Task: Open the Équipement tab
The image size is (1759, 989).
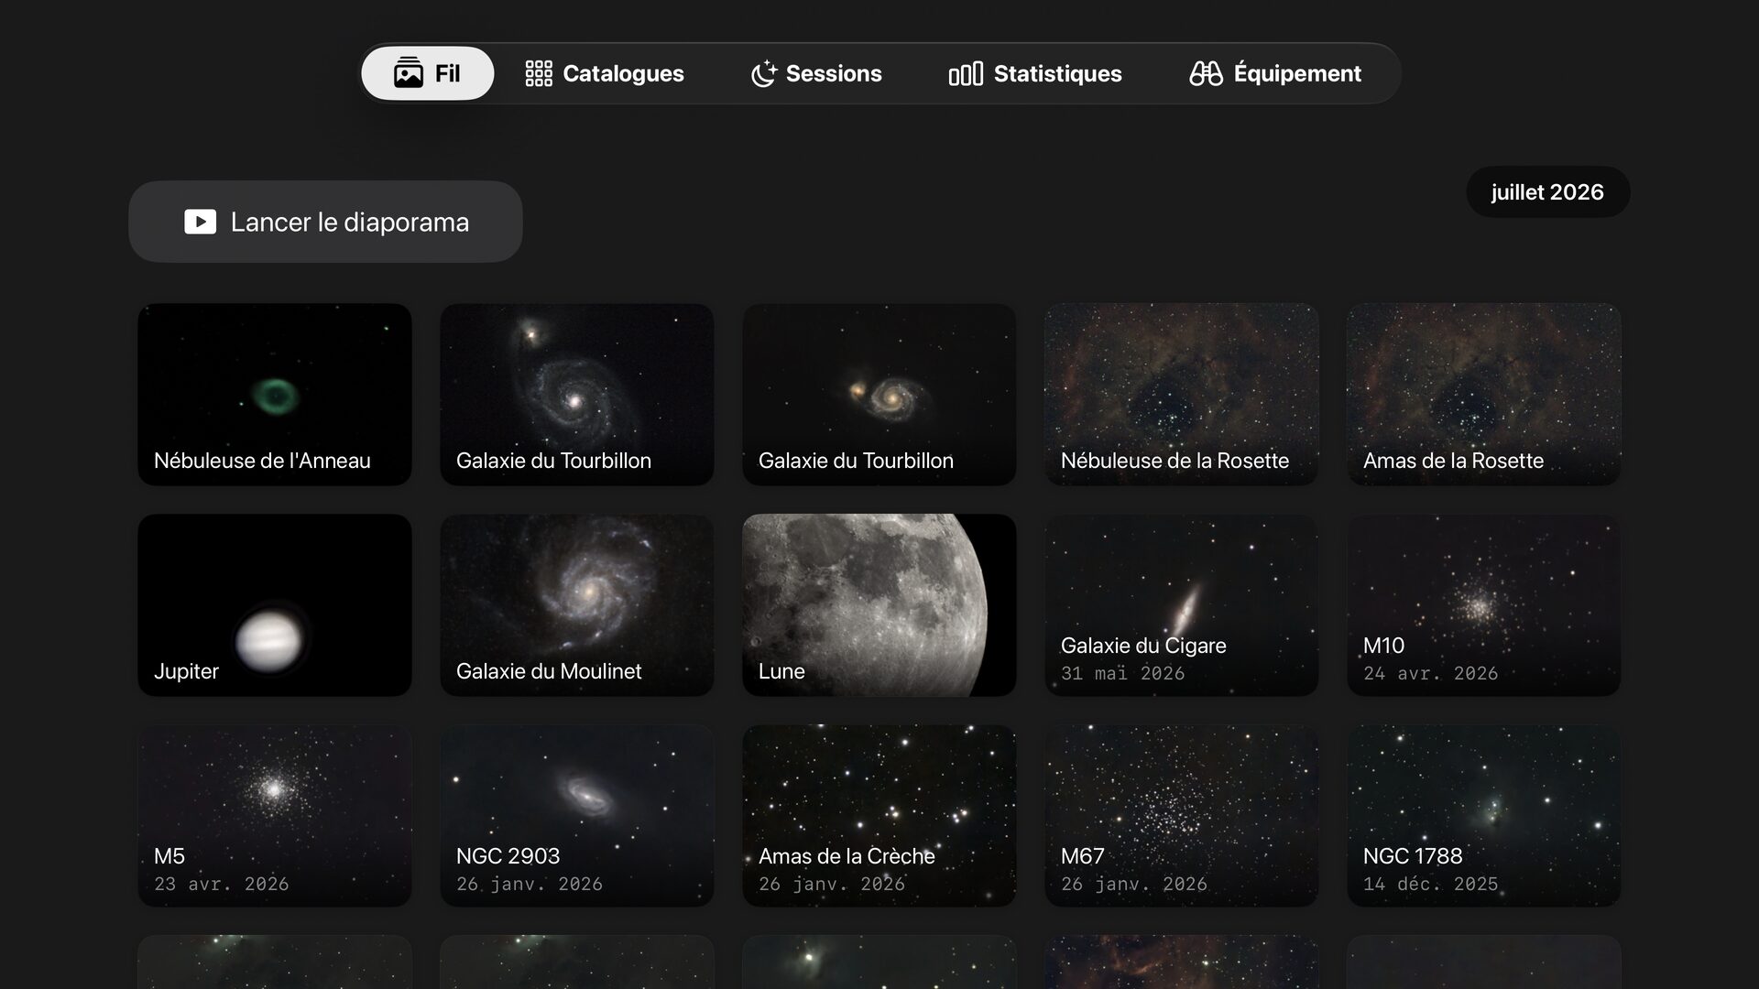Action: [1275, 73]
